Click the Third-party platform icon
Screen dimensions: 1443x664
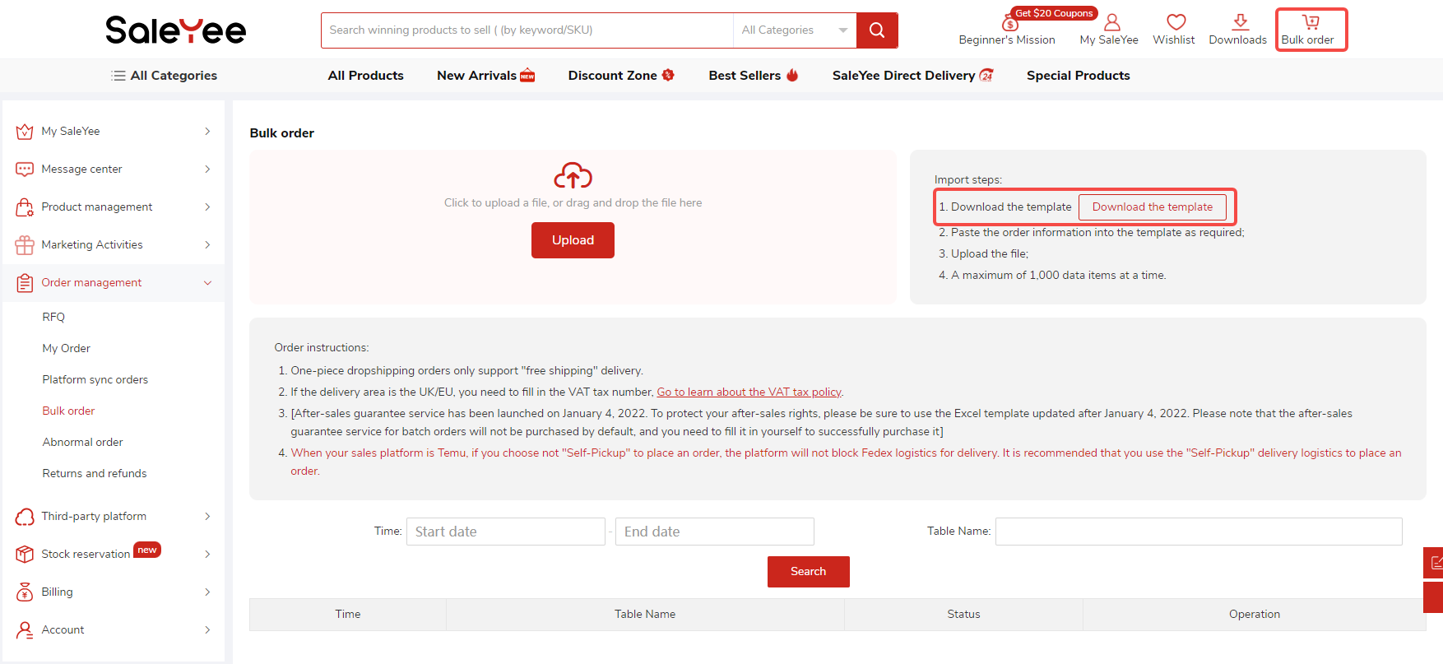[x=25, y=517]
